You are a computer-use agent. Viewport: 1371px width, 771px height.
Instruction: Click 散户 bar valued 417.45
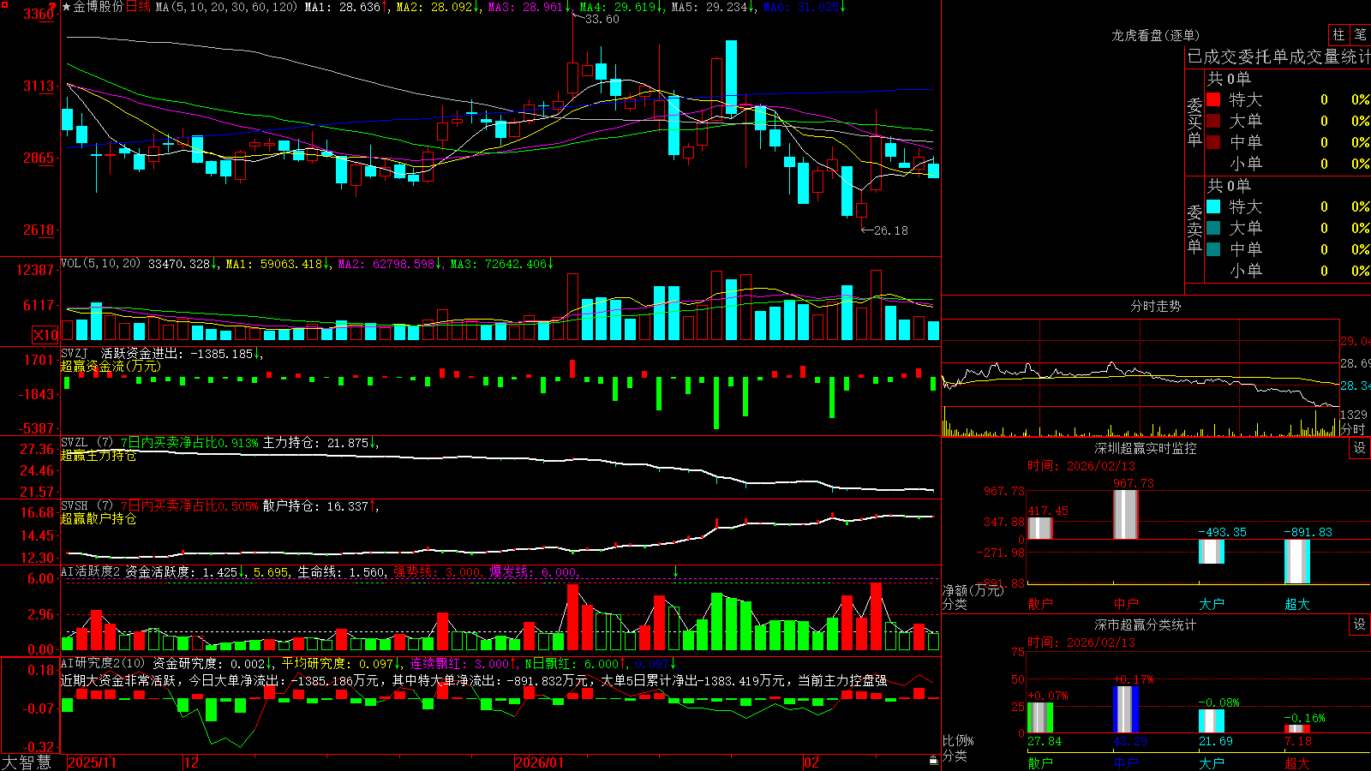tap(1039, 528)
